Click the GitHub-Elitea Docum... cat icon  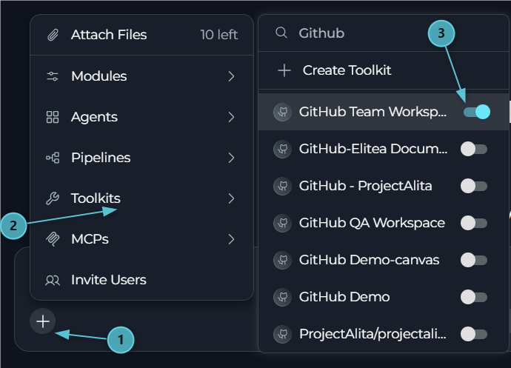[282, 149]
